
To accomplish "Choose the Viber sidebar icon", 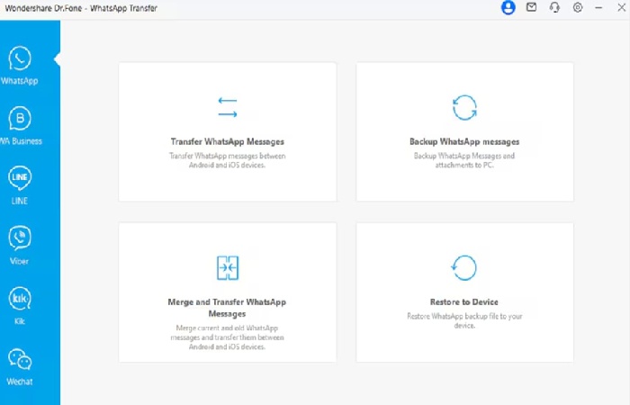I will pyautogui.click(x=20, y=238).
